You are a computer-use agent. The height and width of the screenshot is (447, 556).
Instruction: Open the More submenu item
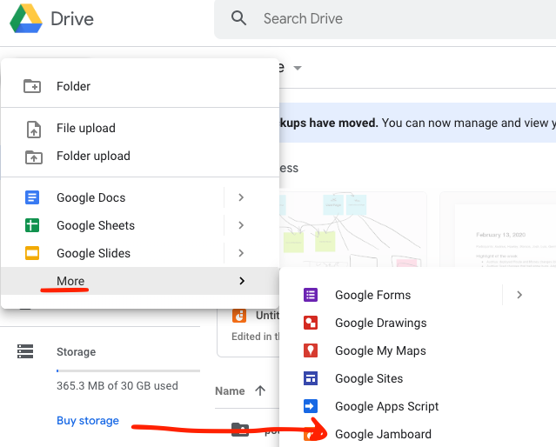(x=140, y=281)
